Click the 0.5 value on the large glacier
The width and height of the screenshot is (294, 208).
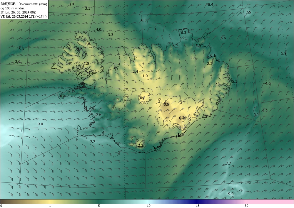coord(166,104)
